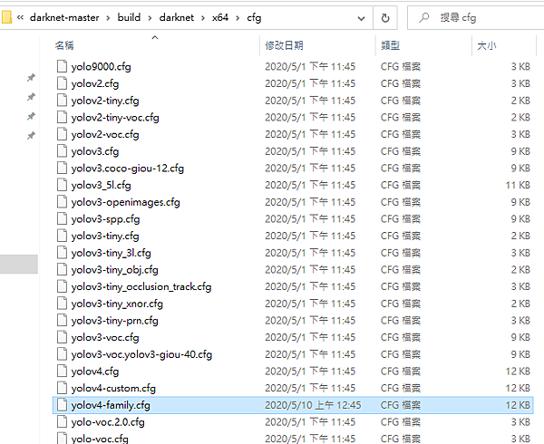
Task: Select the yolov3-voc.cfg file icon
Action: (62, 338)
